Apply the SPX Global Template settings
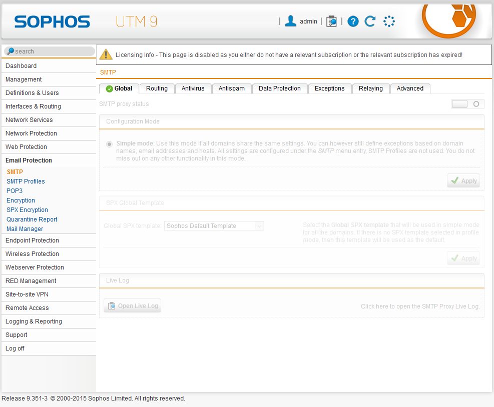This screenshot has width=494, height=407. [463, 258]
